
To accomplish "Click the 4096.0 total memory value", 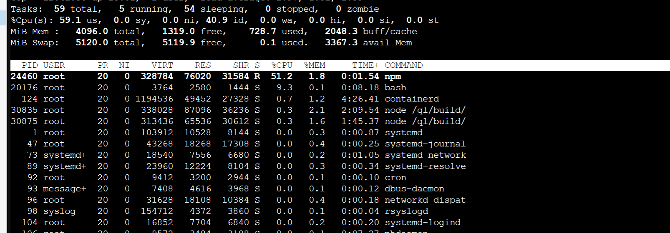I will pos(92,32).
